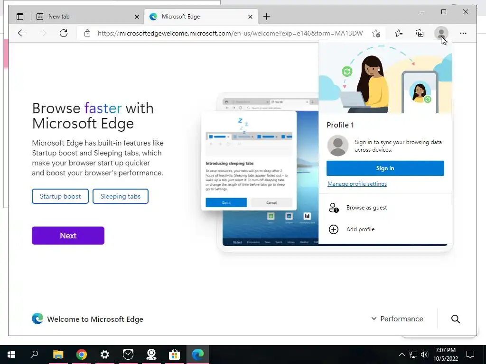Click the Profile 1 avatar picture
Screen dimensions: 486x364
[338, 146]
